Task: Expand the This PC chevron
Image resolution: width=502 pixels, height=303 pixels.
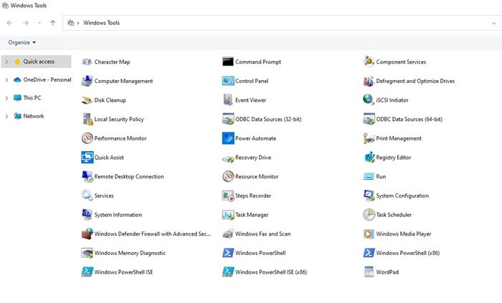Action: [7, 97]
